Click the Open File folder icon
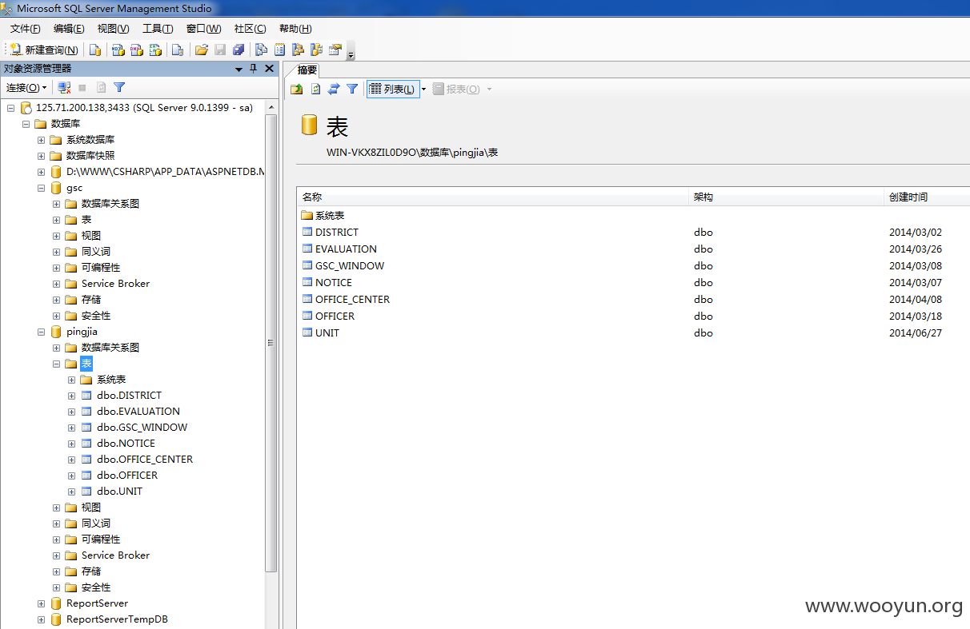 tap(202, 50)
